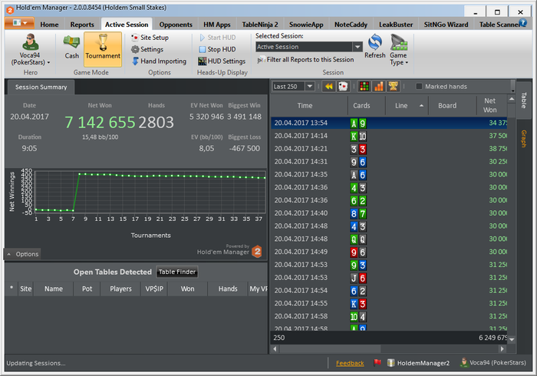The image size is (537, 376).
Task: Click the HoldemManager2 database icon
Action: pos(390,363)
